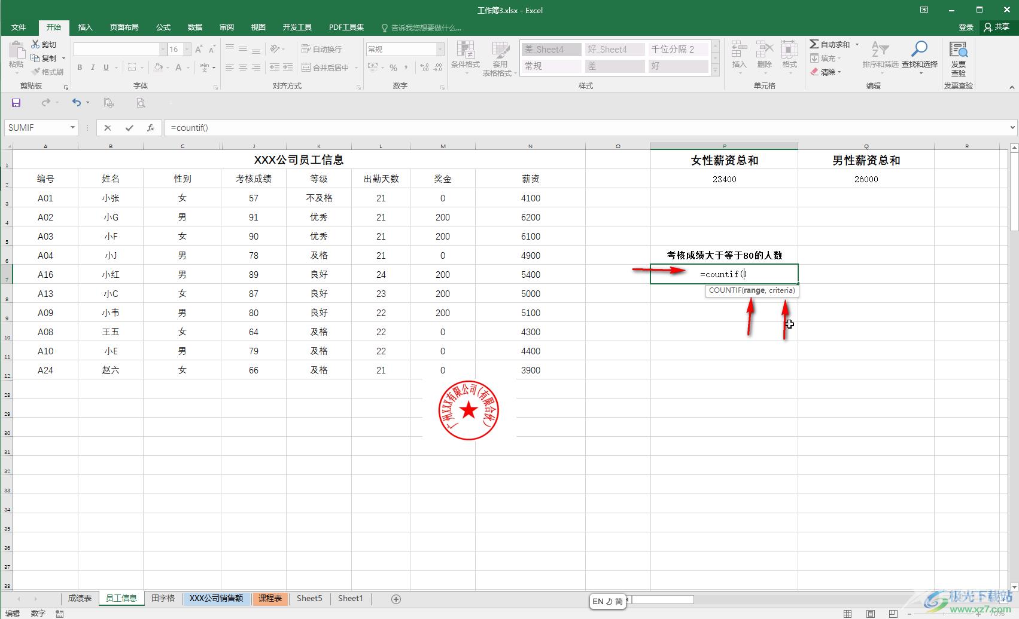The width and height of the screenshot is (1019, 619).
Task: Open the number format 常规 dropdown
Action: click(x=440, y=49)
